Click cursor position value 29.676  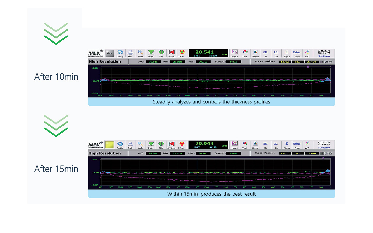tap(312, 153)
